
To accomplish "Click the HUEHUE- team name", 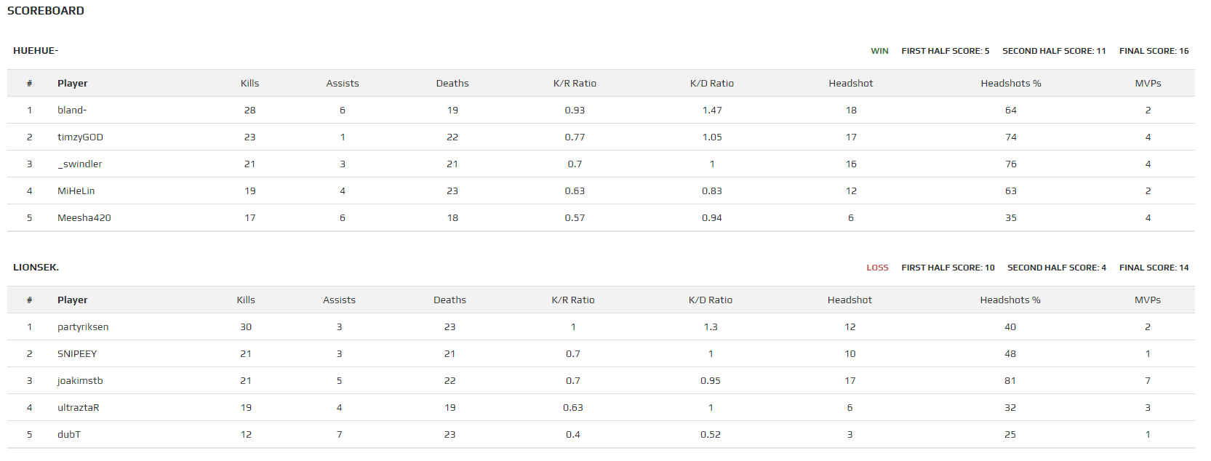I will click(x=36, y=51).
